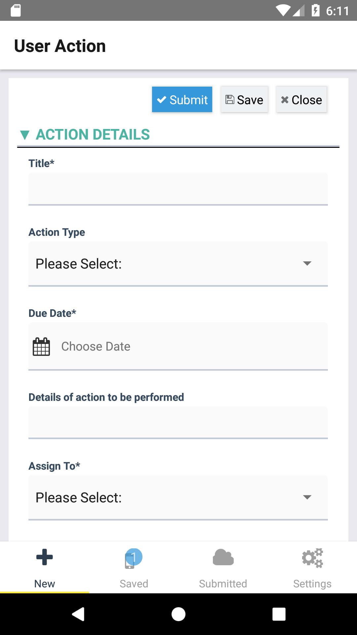Open the Settings gears icon
The height and width of the screenshot is (635, 357).
click(312, 558)
